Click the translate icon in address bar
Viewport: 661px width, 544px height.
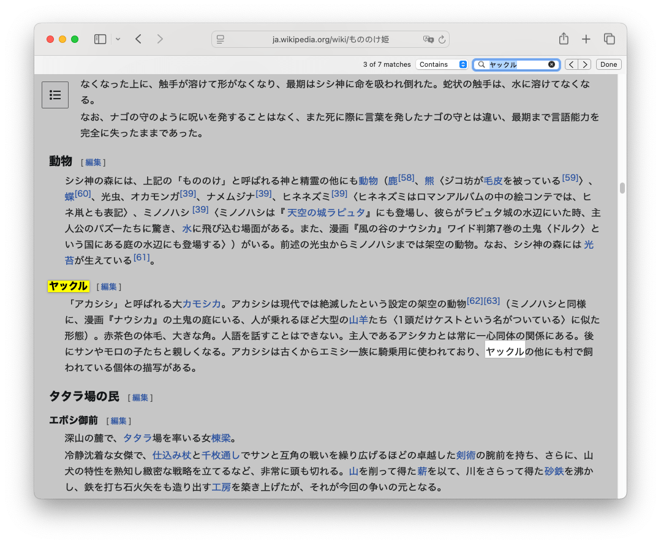pos(428,39)
